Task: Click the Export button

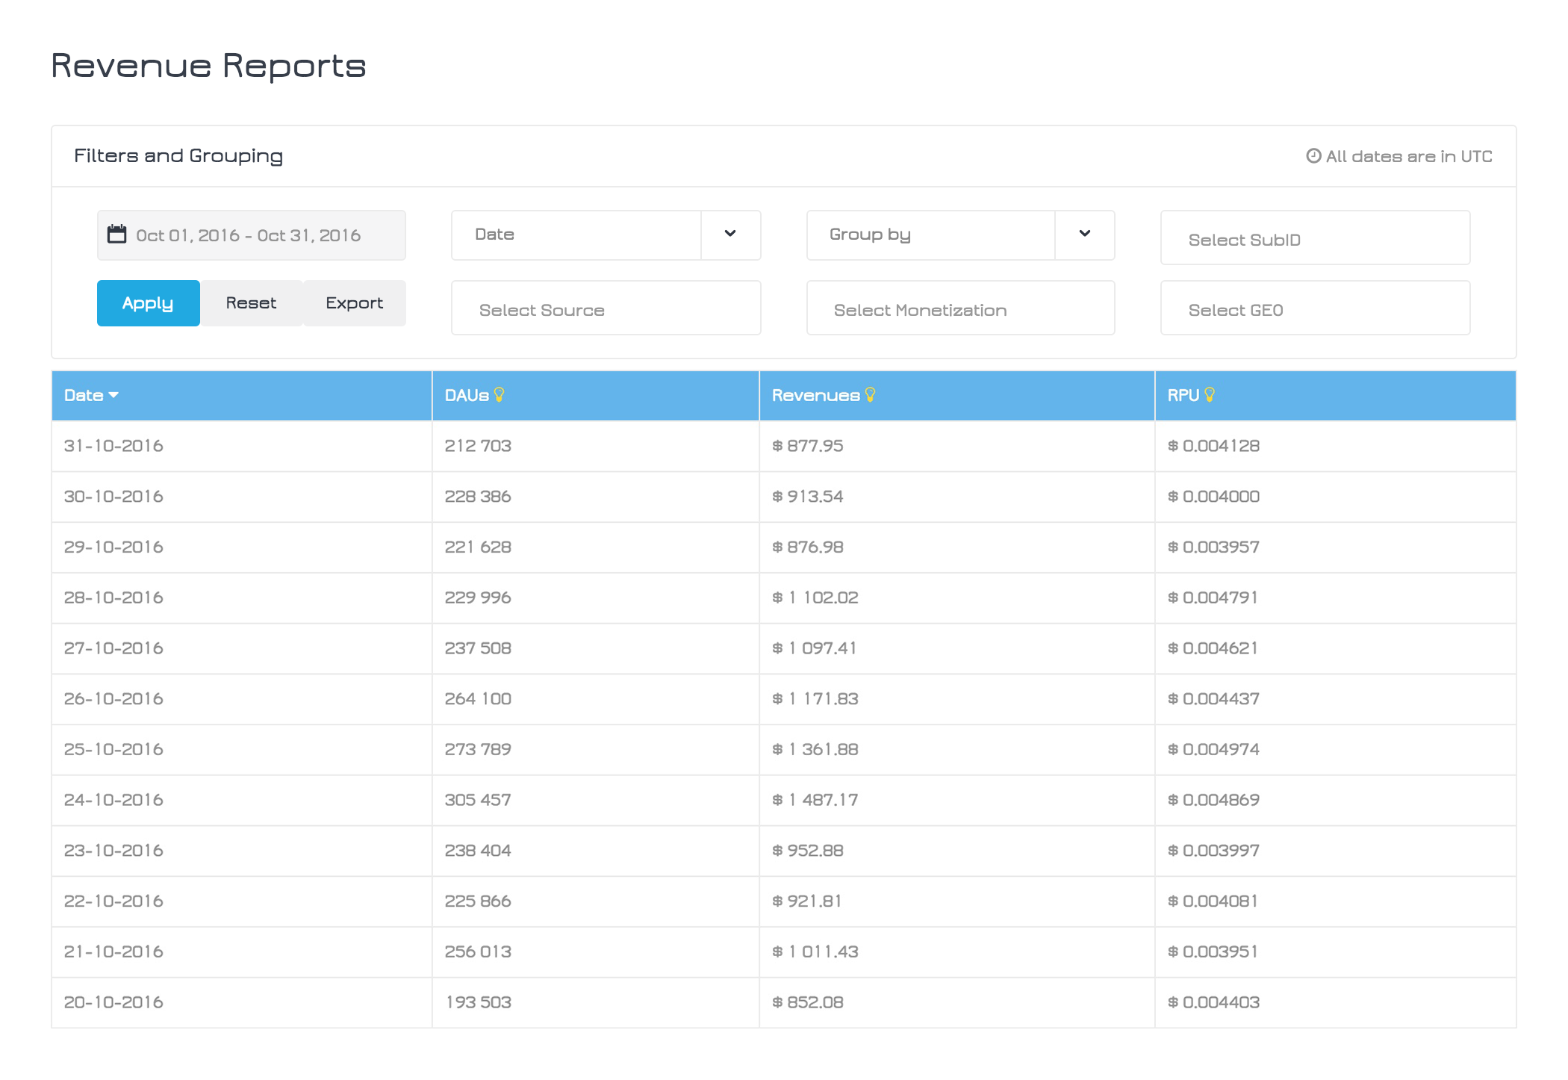Action: pyautogui.click(x=354, y=303)
